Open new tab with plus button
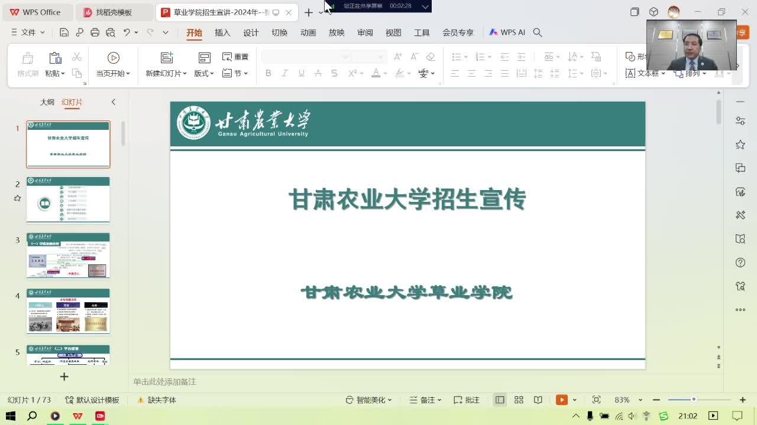This screenshot has width=757, height=425. (x=308, y=12)
